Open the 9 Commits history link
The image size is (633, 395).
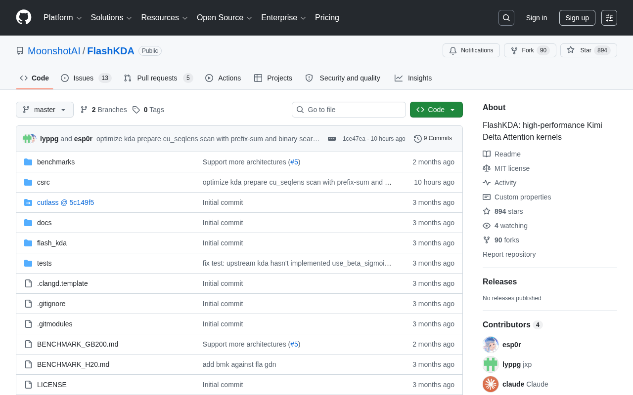(x=433, y=139)
